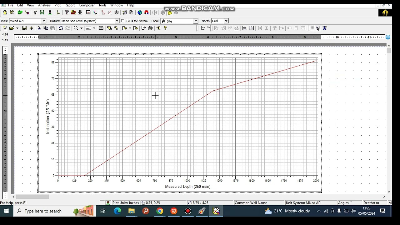
Task: Click the horizontal scrollbar thumb
Action: point(32,197)
